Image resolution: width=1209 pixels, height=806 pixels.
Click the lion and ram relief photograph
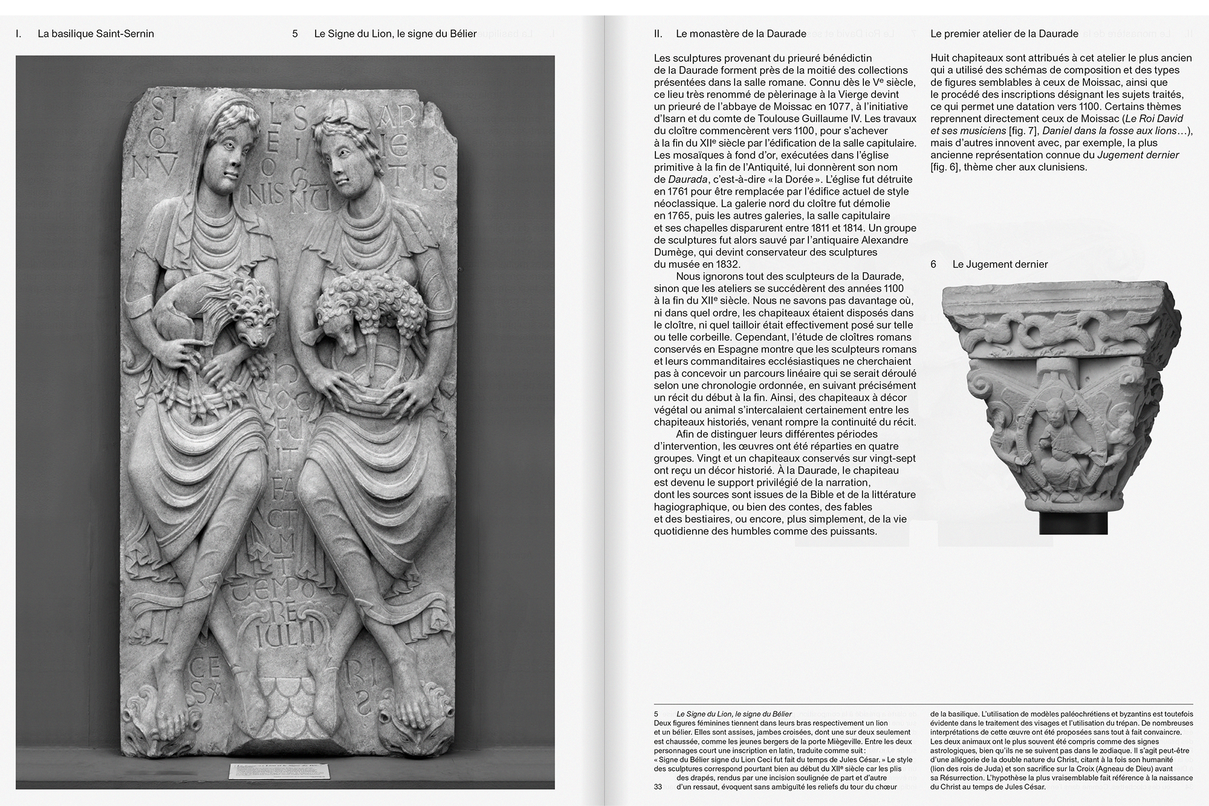click(x=285, y=422)
